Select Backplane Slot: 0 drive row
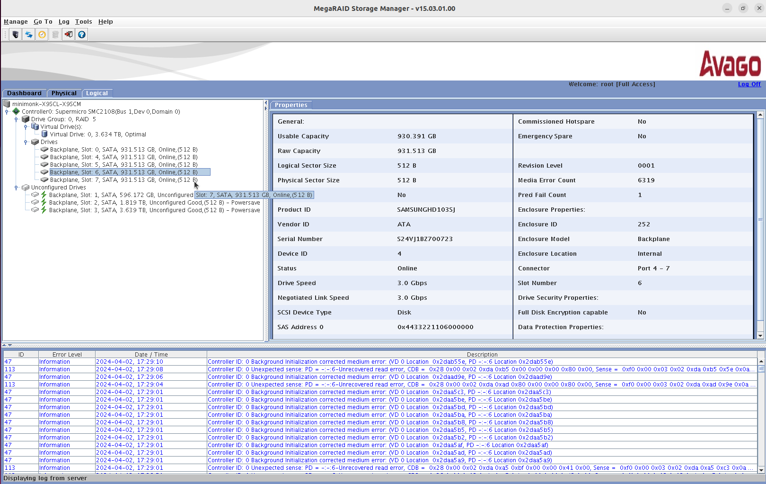This screenshot has width=766, height=484. [x=124, y=149]
